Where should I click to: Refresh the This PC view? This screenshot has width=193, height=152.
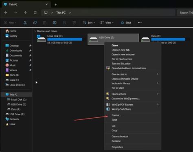[35, 13]
